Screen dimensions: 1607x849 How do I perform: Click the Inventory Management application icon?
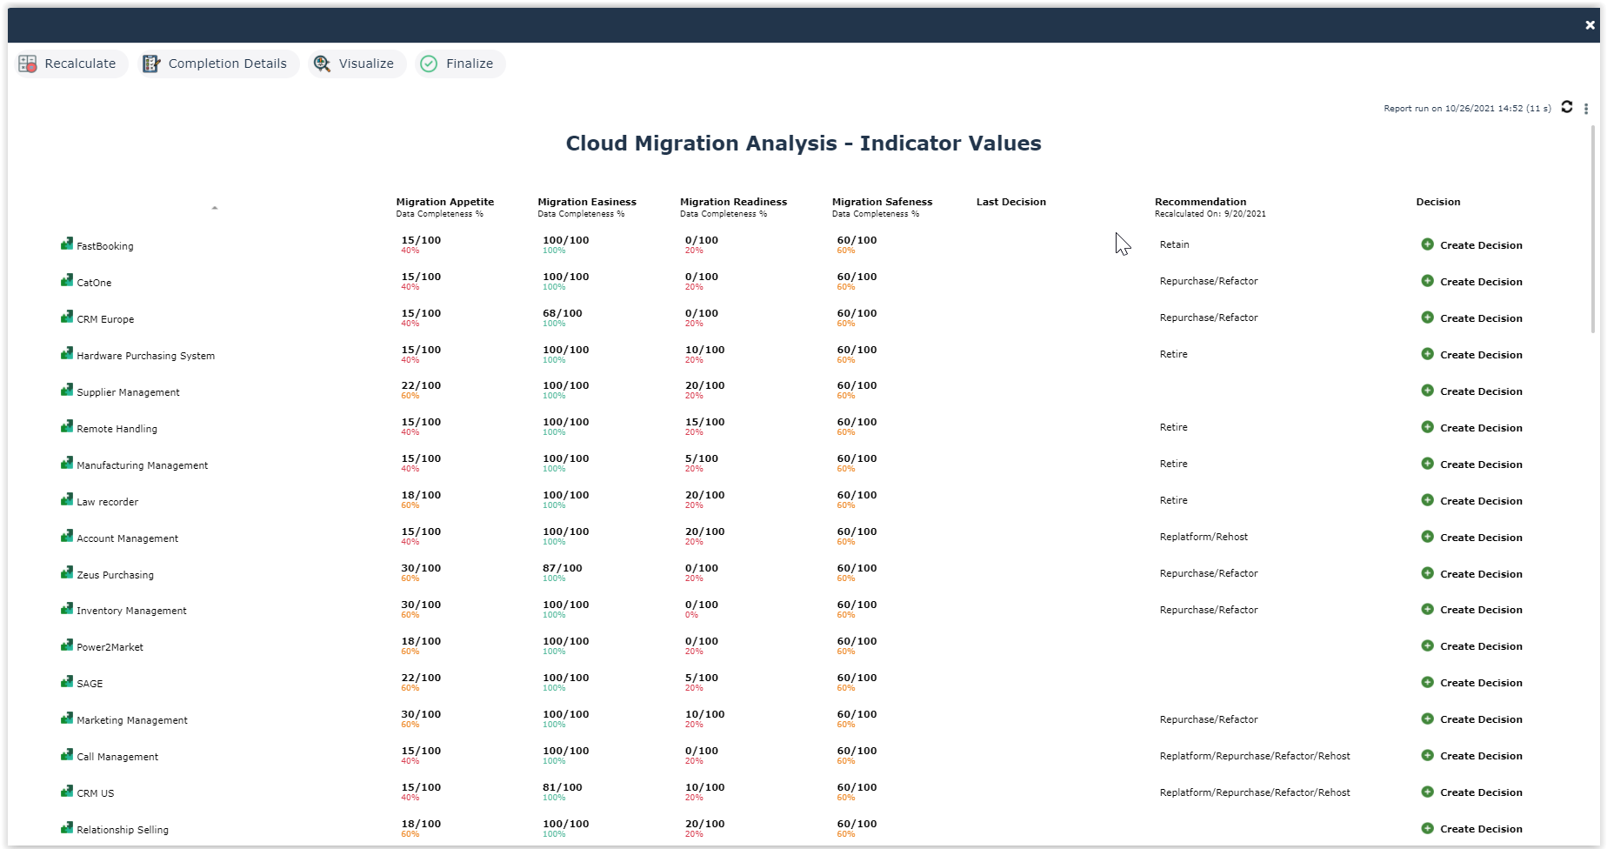click(67, 609)
